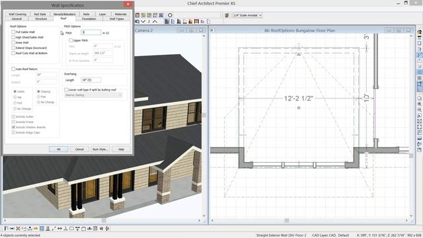Click Floor Plan view scroll-right arrow
Screen dimensions: 423x238
[406, 220]
